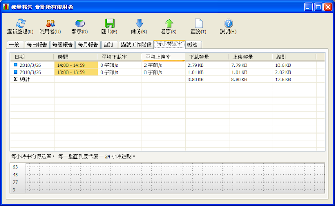This screenshot has width=335, height=206.
Task: Open the 使用者 users icon
Action: coord(50,23)
